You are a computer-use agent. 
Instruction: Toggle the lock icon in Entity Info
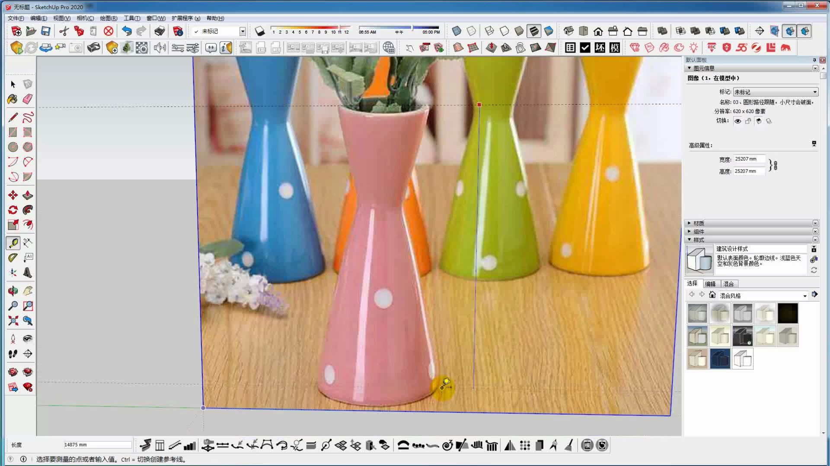(748, 121)
